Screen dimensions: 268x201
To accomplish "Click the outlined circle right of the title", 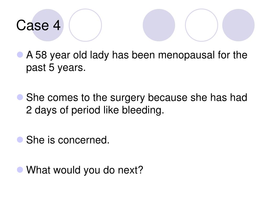I will tap(85, 25).
